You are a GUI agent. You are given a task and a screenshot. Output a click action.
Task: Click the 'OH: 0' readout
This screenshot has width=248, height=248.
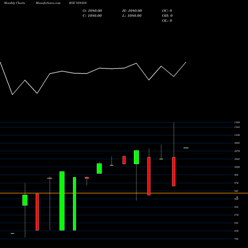click(x=167, y=16)
